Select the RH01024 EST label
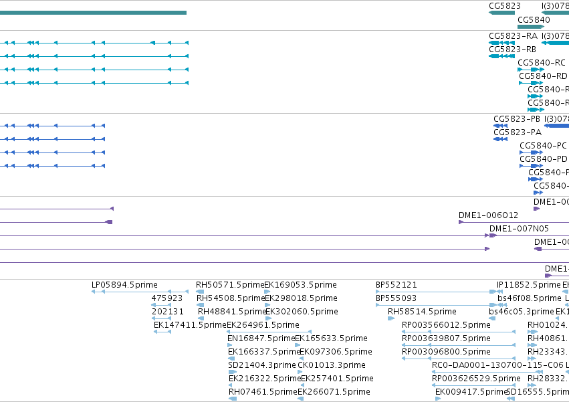Image resolution: width=569 pixels, height=402 pixels. point(548,325)
